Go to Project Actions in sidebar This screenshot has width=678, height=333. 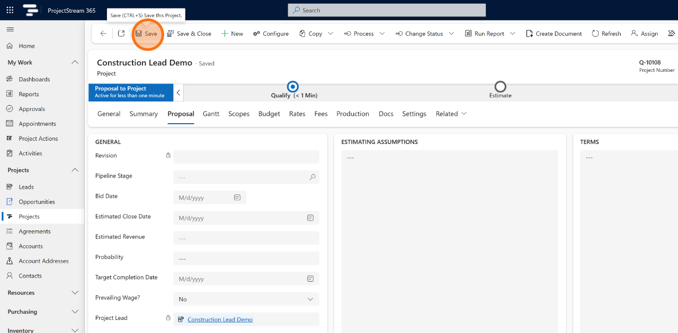pyautogui.click(x=38, y=138)
